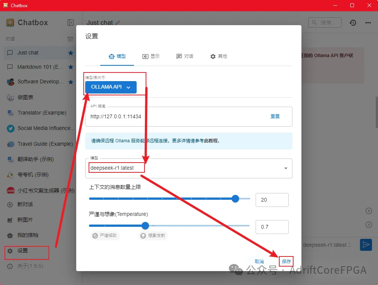
Task: Expand the 模型 dropdown showing deepseek-r1:latest
Action: [189, 168]
